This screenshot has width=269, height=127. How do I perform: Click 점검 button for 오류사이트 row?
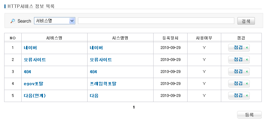click(239, 60)
